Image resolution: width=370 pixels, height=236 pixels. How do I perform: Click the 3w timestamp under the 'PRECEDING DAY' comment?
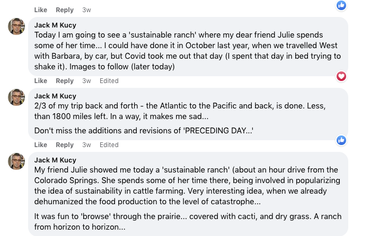[86, 145]
